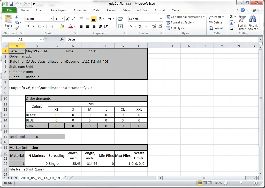
Task: Expand the General number format dropdown
Action: (161, 19)
